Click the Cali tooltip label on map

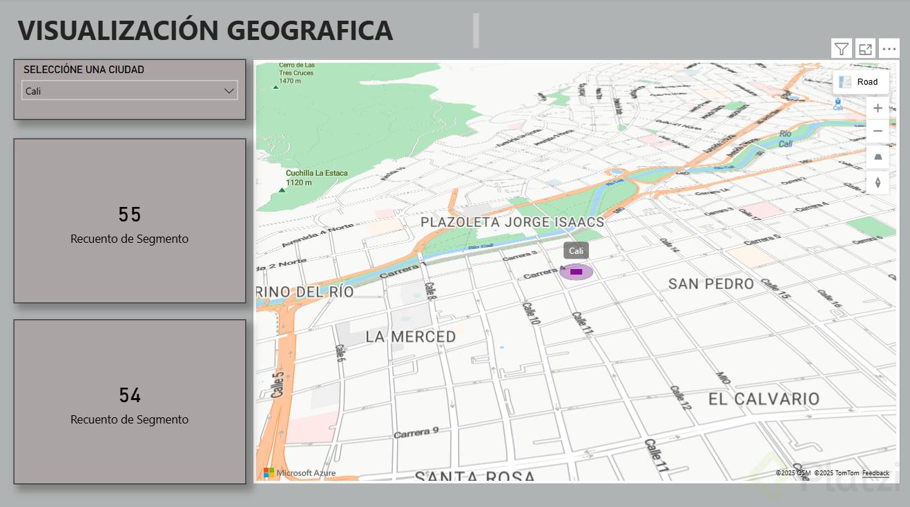coord(576,251)
